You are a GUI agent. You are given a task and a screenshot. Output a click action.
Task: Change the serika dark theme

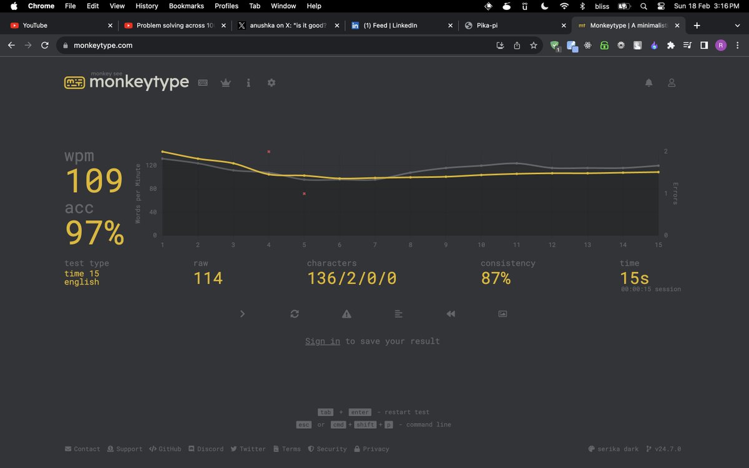[x=614, y=449]
